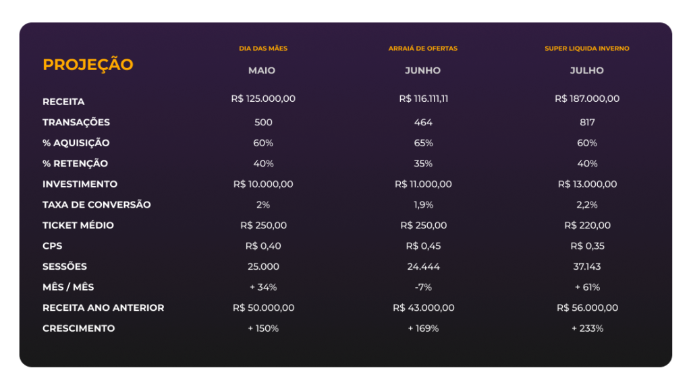Screen dimensions: 691x389
Task: Click the SUPER LIQUIDA INVERNO label
Action: coord(586,49)
